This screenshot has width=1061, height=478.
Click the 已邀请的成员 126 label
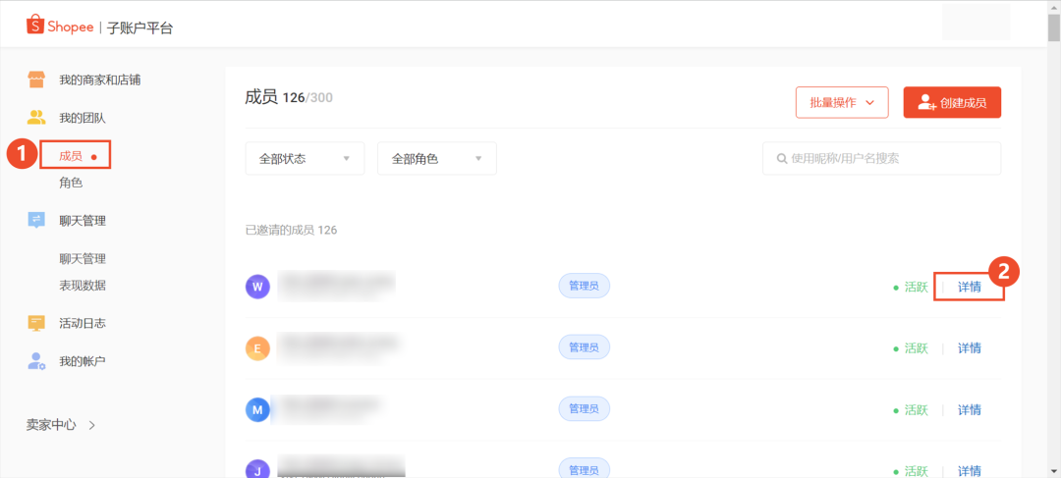click(x=291, y=231)
